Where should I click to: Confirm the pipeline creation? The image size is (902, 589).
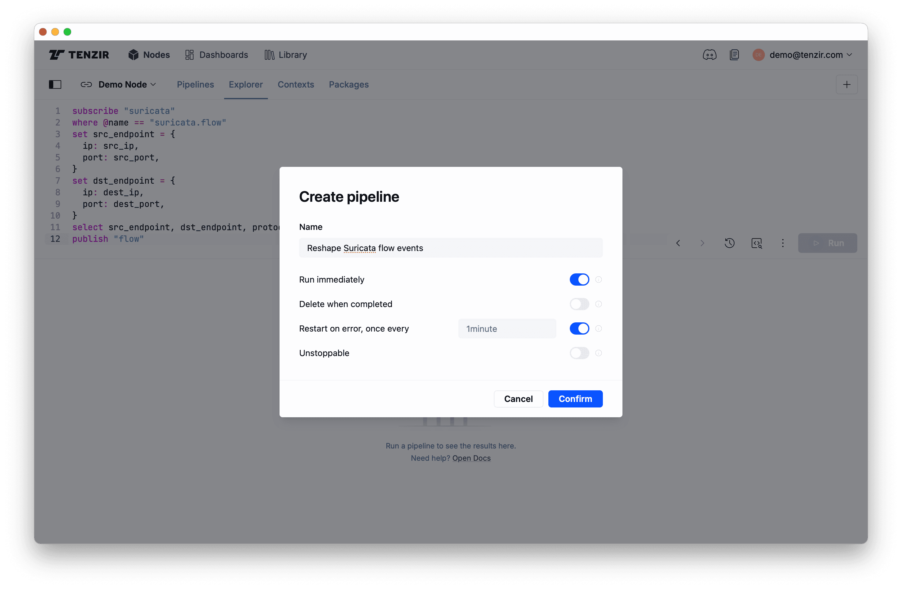pos(575,399)
